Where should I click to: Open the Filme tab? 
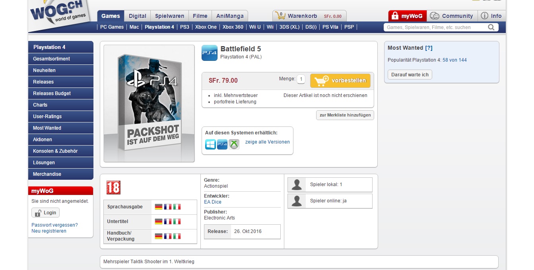(200, 16)
